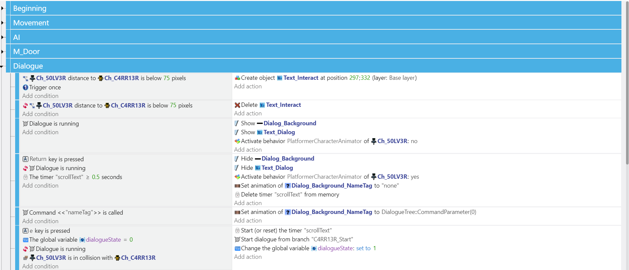This screenshot has width=629, height=270.
Task: Click the vertical scrollbar on the right
Action: pyautogui.click(x=627, y=82)
